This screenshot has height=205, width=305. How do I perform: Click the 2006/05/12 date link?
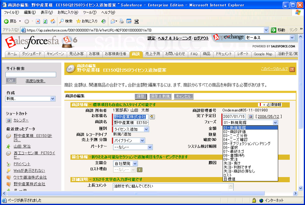click(x=268, y=117)
